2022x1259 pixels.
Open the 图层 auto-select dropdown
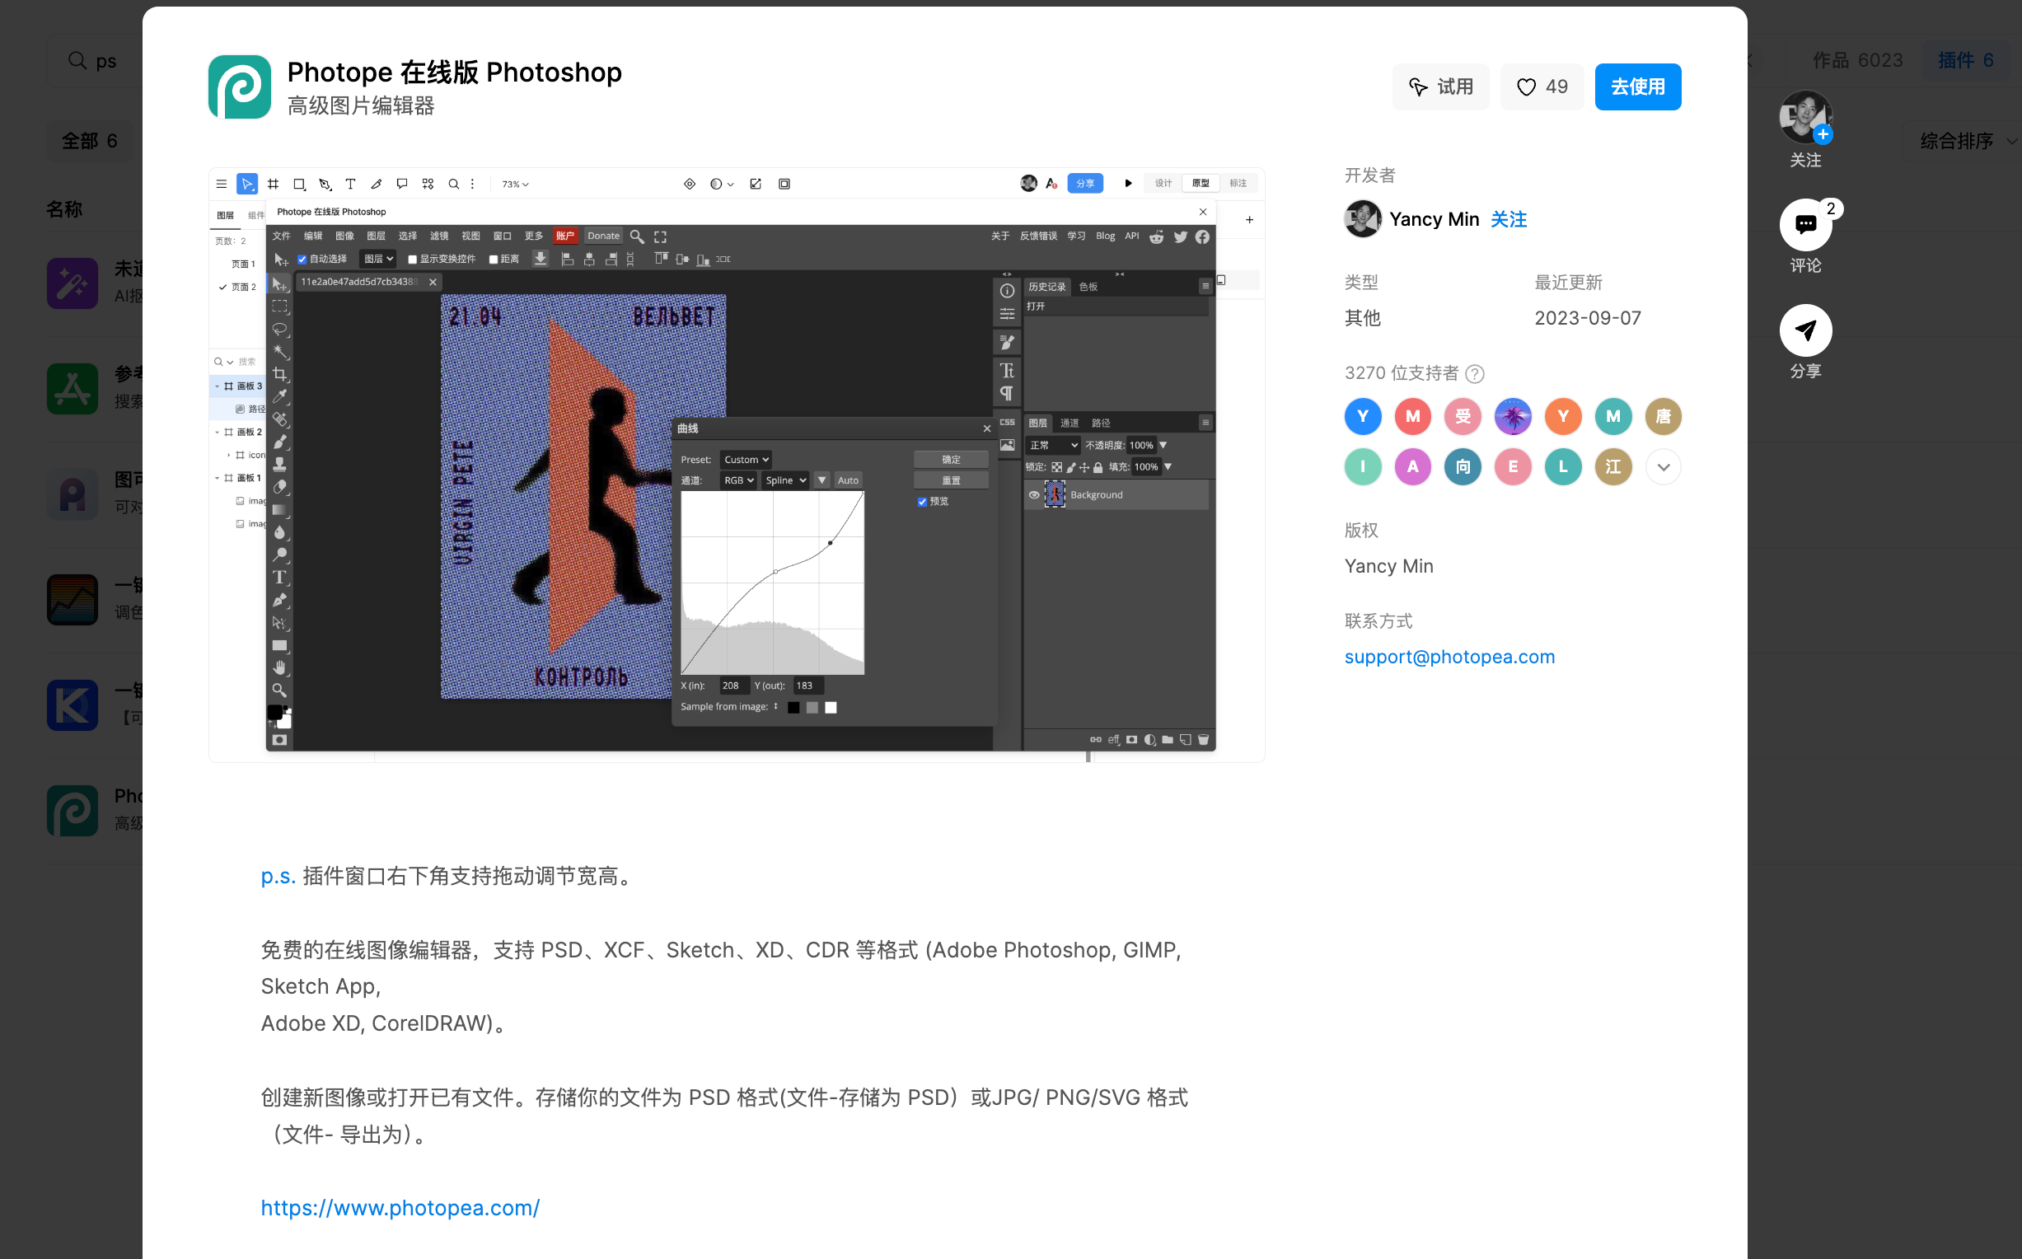(x=378, y=259)
